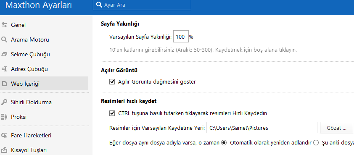Click the Sayfa Yakınlığı heading
This screenshot has height=155, width=354.
[x=120, y=24]
